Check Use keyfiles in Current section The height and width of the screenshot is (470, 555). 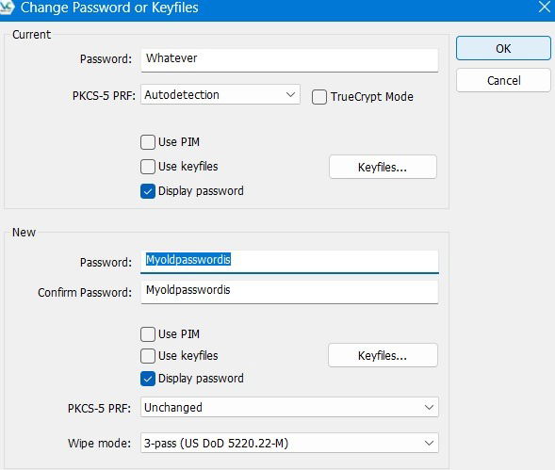[x=148, y=167]
